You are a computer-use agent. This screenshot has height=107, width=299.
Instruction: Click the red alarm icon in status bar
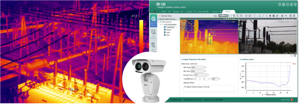tap(292, 100)
